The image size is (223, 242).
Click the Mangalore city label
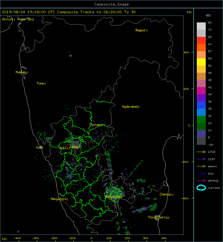pos(59,199)
